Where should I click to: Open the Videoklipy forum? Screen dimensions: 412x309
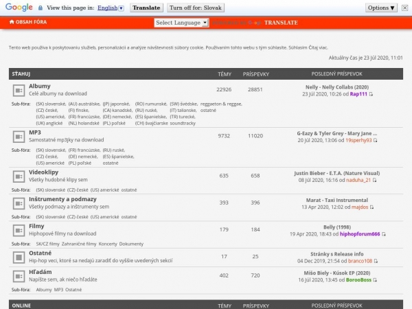(44, 172)
